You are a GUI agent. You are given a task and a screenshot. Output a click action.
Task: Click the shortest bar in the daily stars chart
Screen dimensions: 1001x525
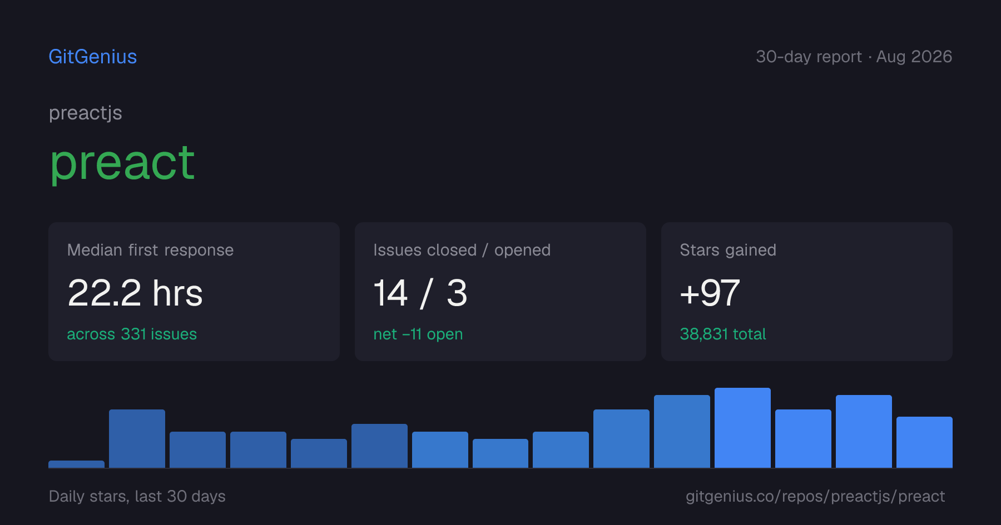[76, 464]
